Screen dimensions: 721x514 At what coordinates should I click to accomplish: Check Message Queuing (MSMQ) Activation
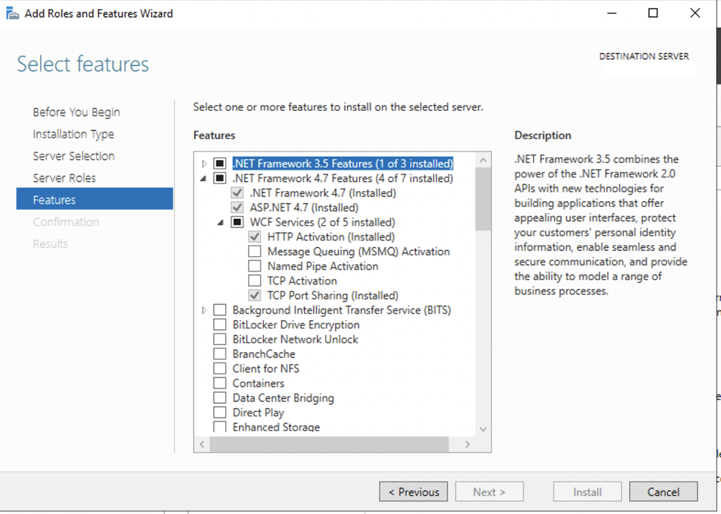pos(254,251)
